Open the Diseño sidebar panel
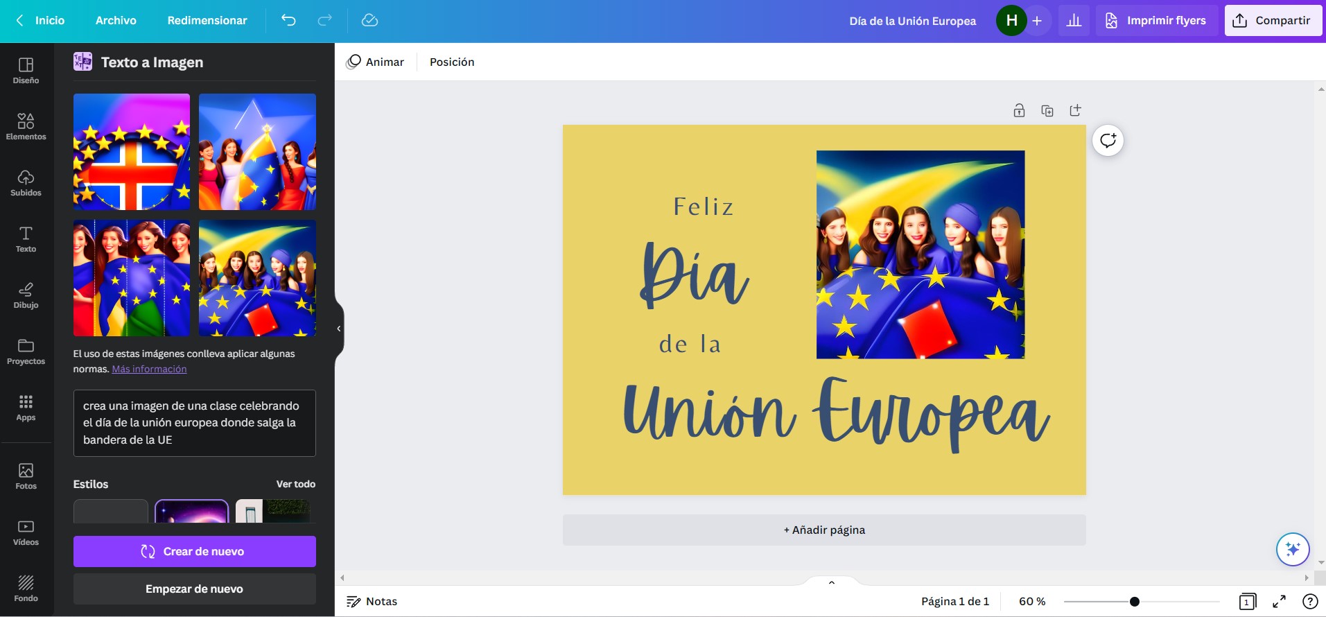This screenshot has height=617, width=1326. pyautogui.click(x=26, y=71)
